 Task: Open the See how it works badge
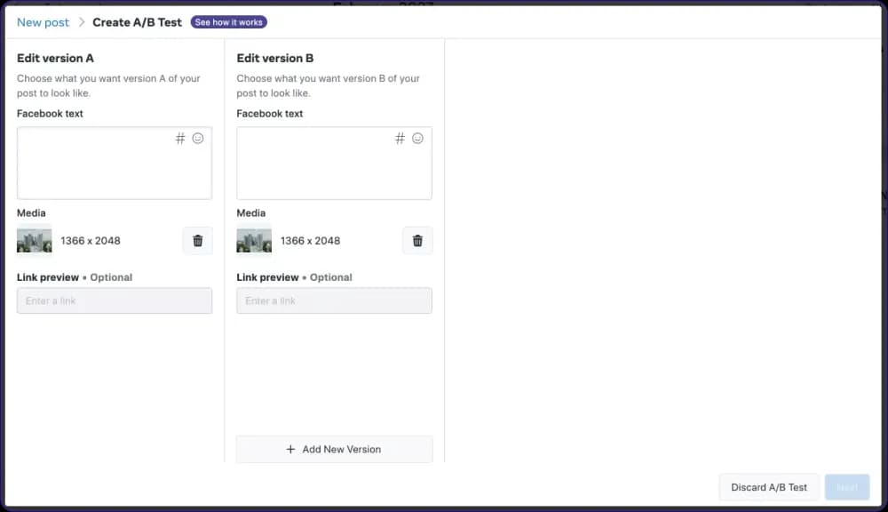click(x=228, y=22)
